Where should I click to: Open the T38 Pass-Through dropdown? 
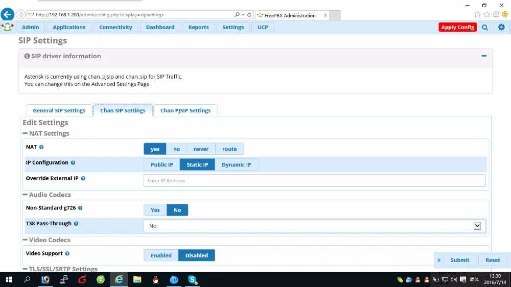314,226
